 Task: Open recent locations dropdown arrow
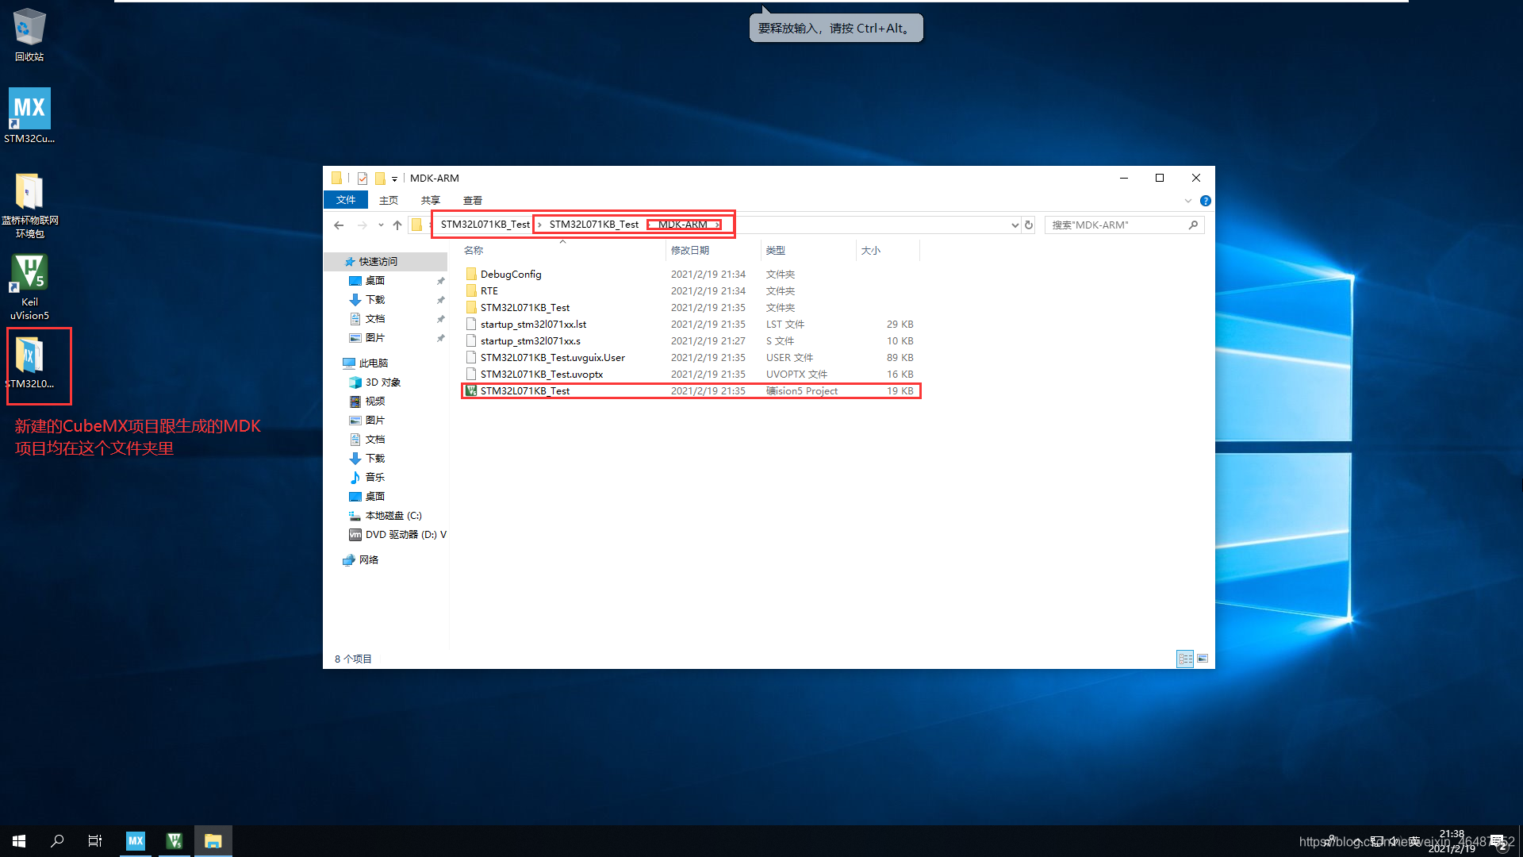381,225
